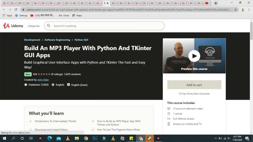Go to the Software Engineering breadcrumb
The height and width of the screenshot is (142, 253).
click(x=57, y=40)
